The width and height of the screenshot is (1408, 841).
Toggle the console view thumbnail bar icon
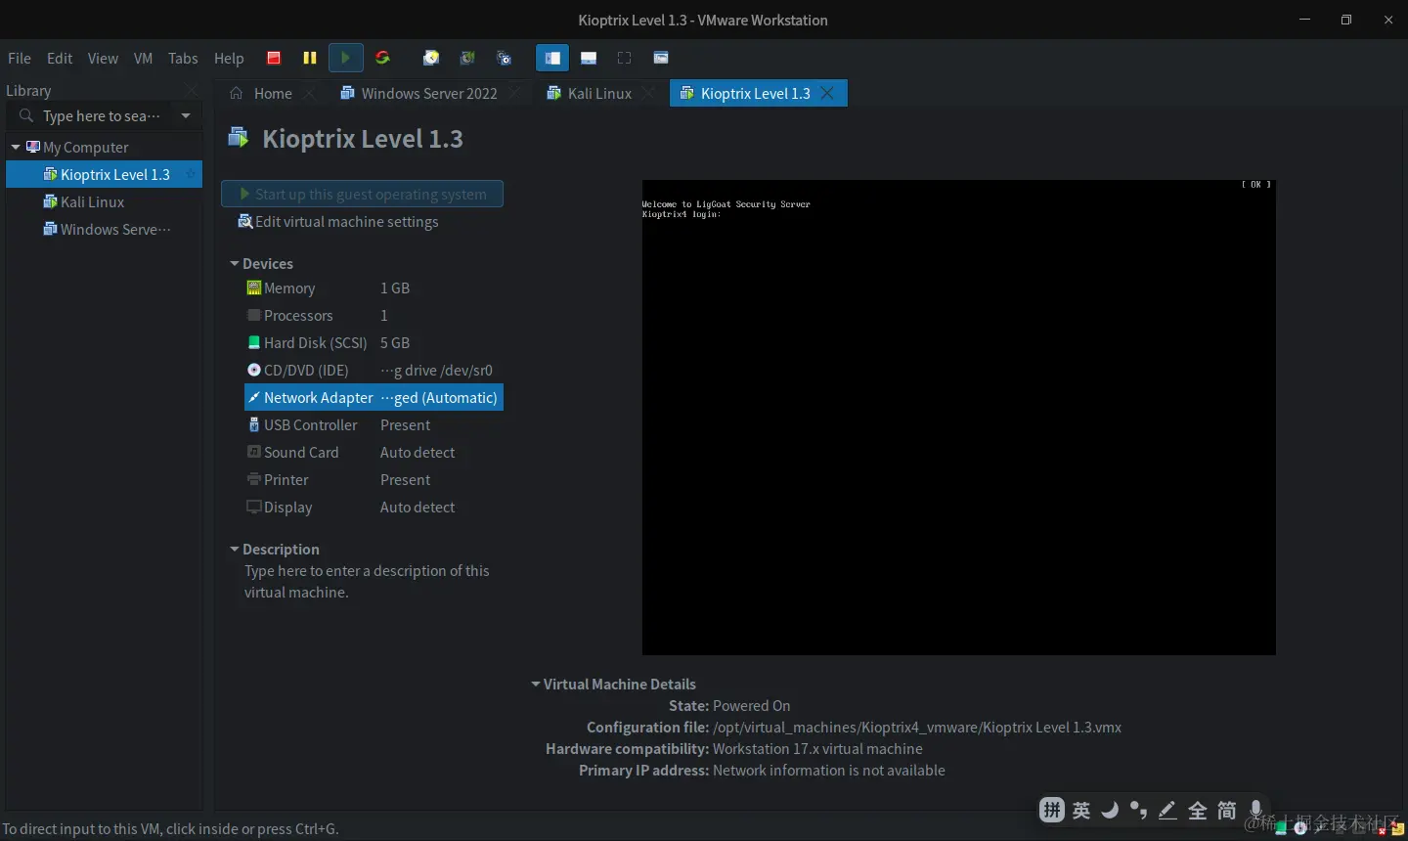pos(589,58)
